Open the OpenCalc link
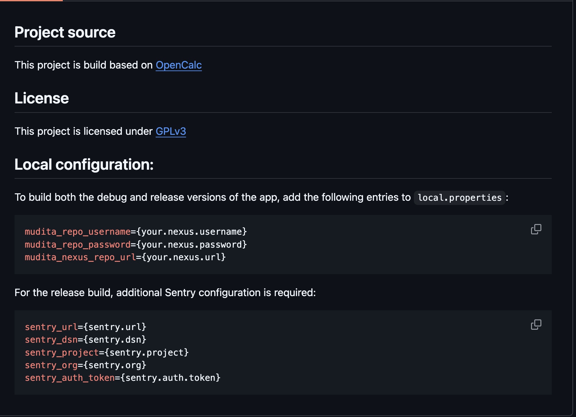The width and height of the screenshot is (576, 417). coord(179,65)
